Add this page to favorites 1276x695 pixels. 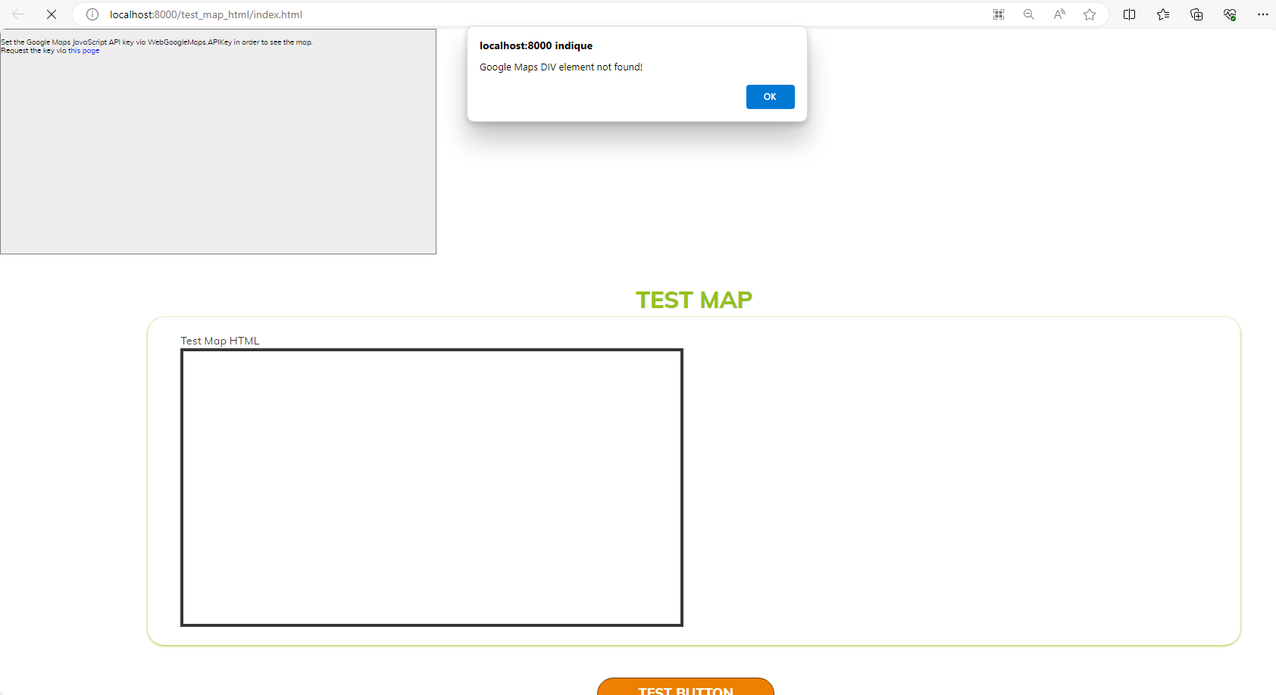click(1090, 14)
